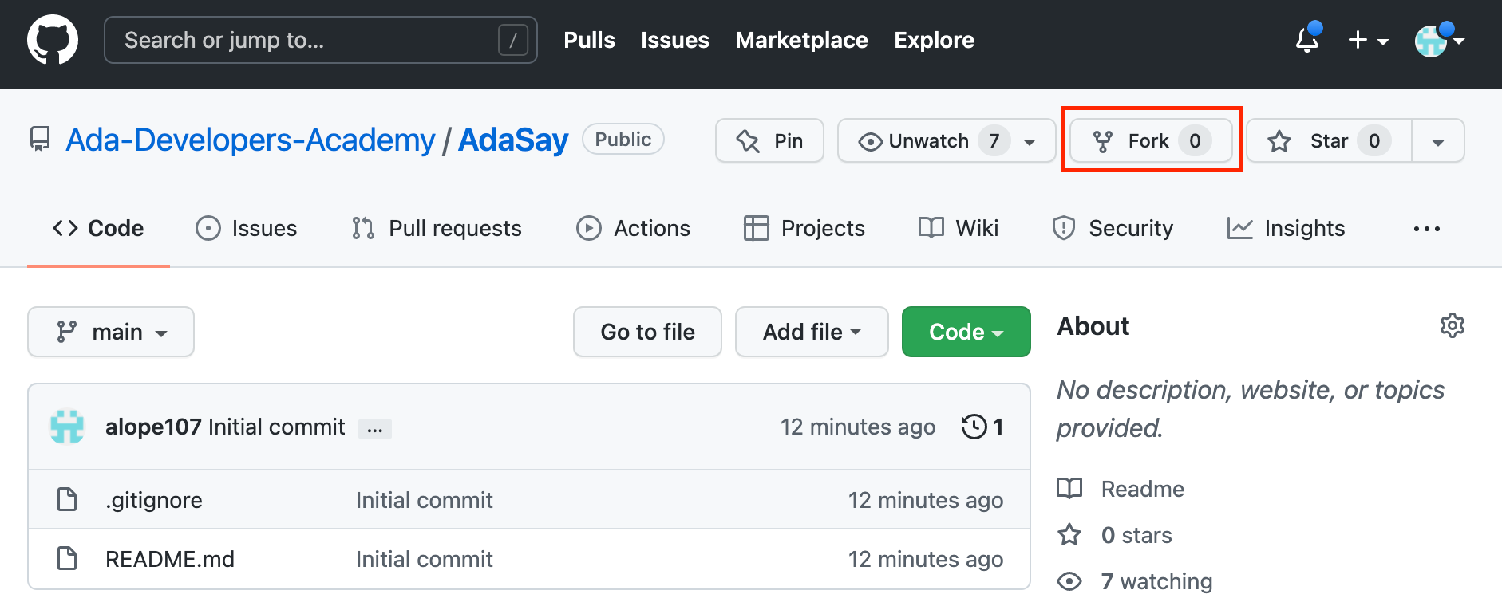Open the main branch dropdown

tap(111, 332)
